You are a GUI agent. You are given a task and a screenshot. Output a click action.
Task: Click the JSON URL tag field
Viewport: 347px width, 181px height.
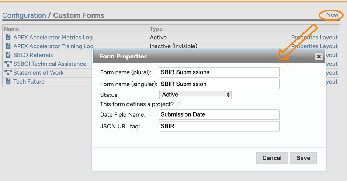click(x=219, y=126)
